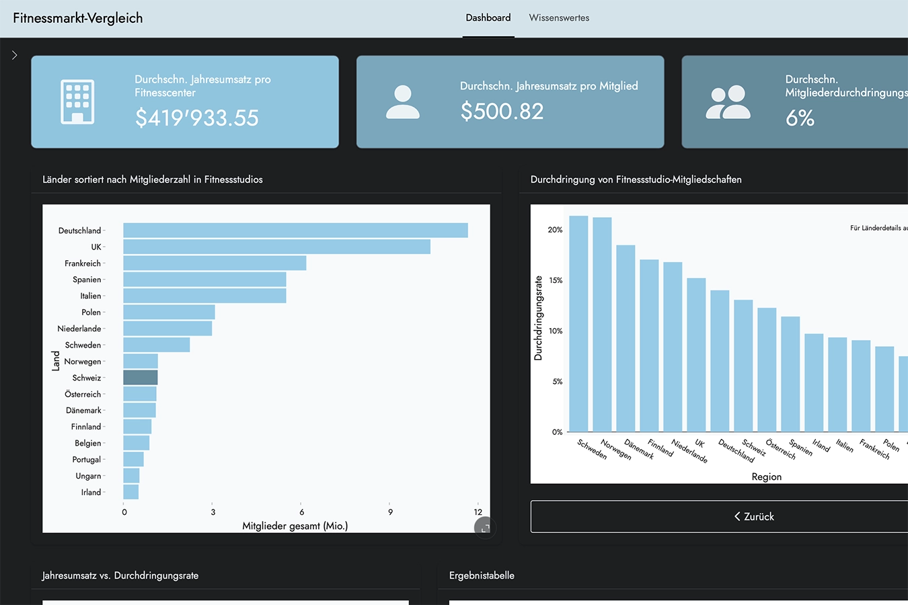Select the highlighted Schweiz bar
This screenshot has height=605, width=908.
pyautogui.click(x=141, y=378)
